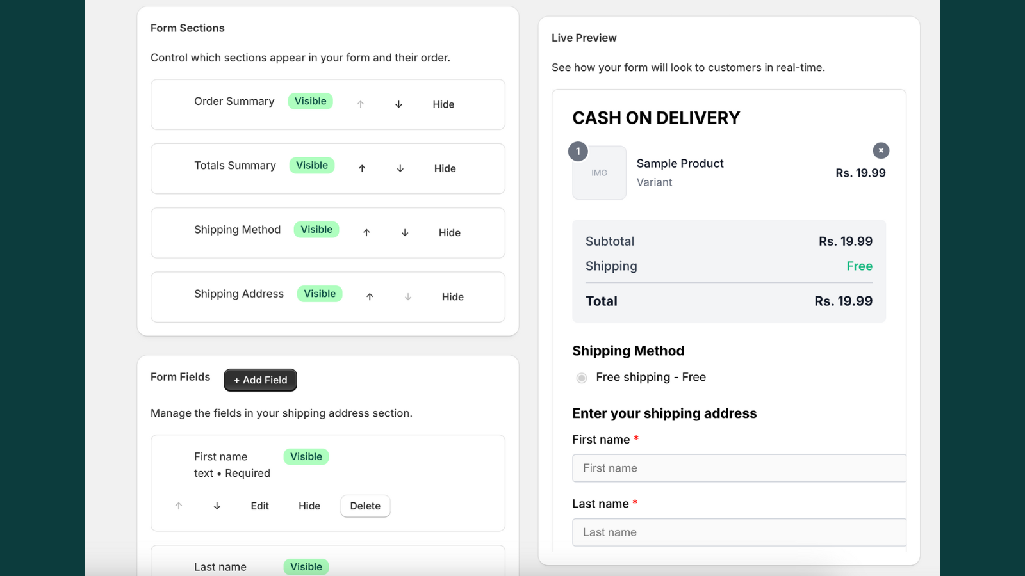The image size is (1025, 576).
Task: Click the First name input box
Action: [x=738, y=468]
